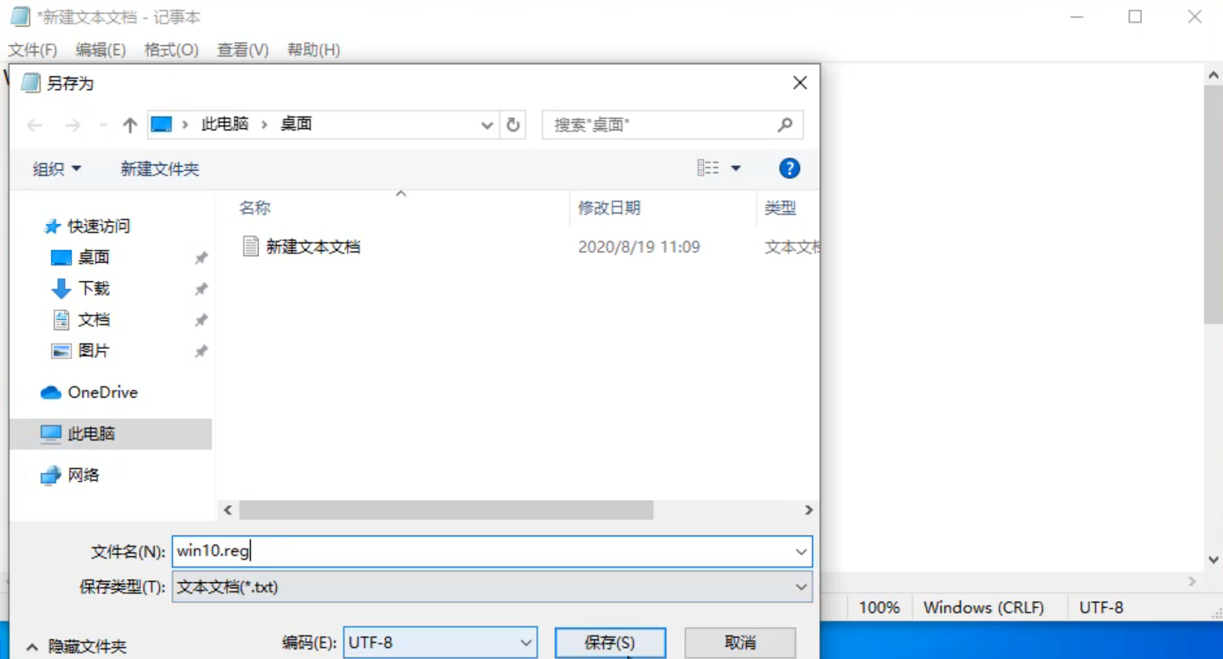Click the back navigation arrow
1223x659 pixels.
point(34,125)
